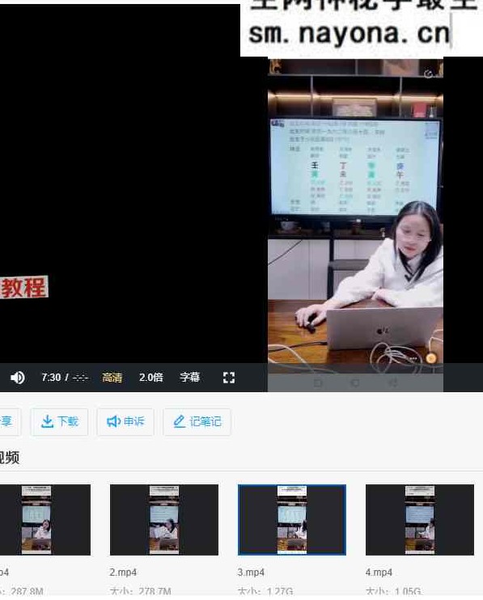Mute the video with the volume icon
Screen dimensions: 483x600
[18, 378]
